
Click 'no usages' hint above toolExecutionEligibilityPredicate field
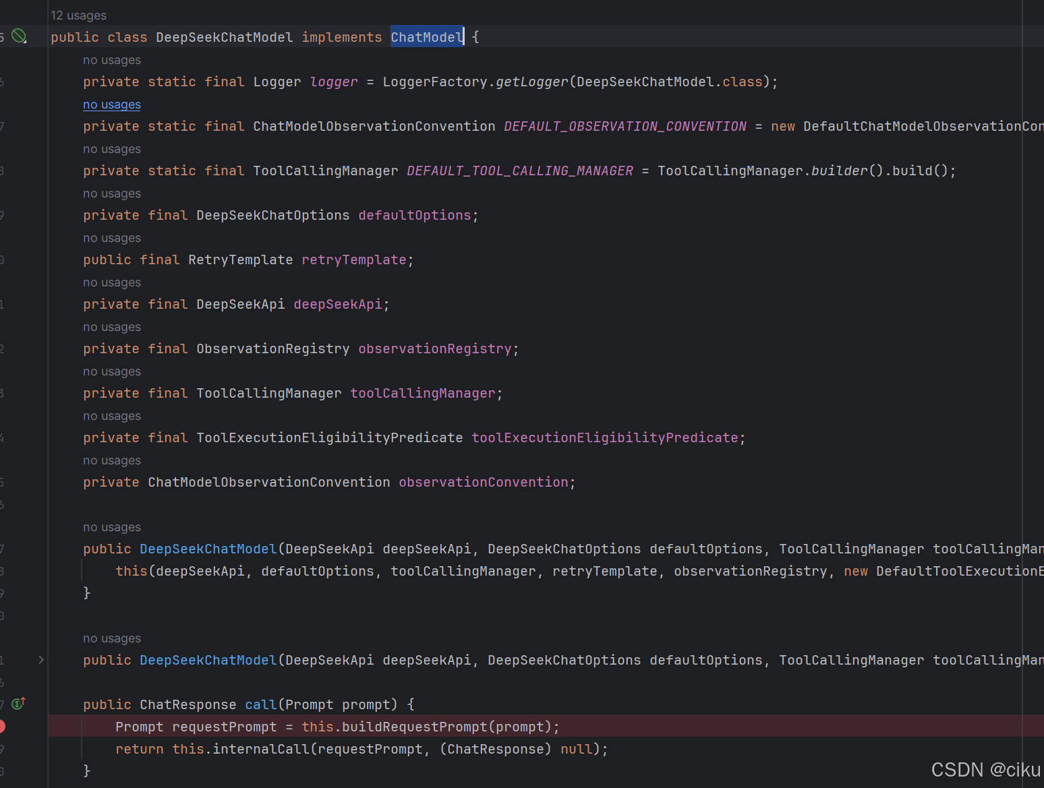(x=112, y=416)
